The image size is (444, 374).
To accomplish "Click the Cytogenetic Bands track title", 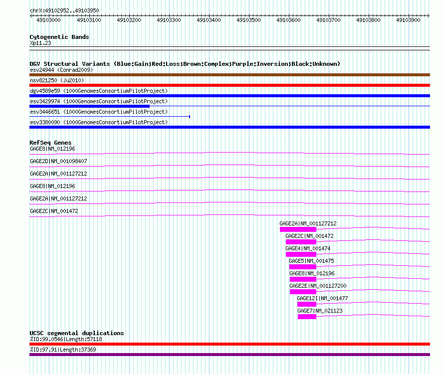I will pyautogui.click(x=59, y=37).
